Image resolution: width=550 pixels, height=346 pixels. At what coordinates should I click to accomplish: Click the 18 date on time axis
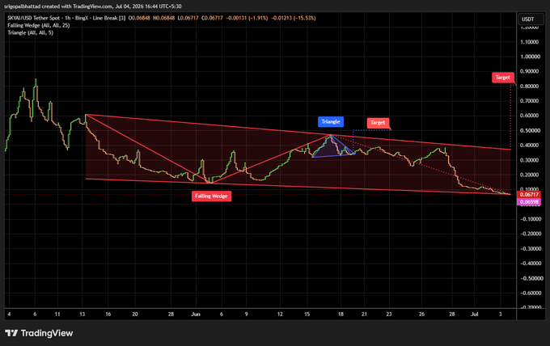(x=341, y=314)
